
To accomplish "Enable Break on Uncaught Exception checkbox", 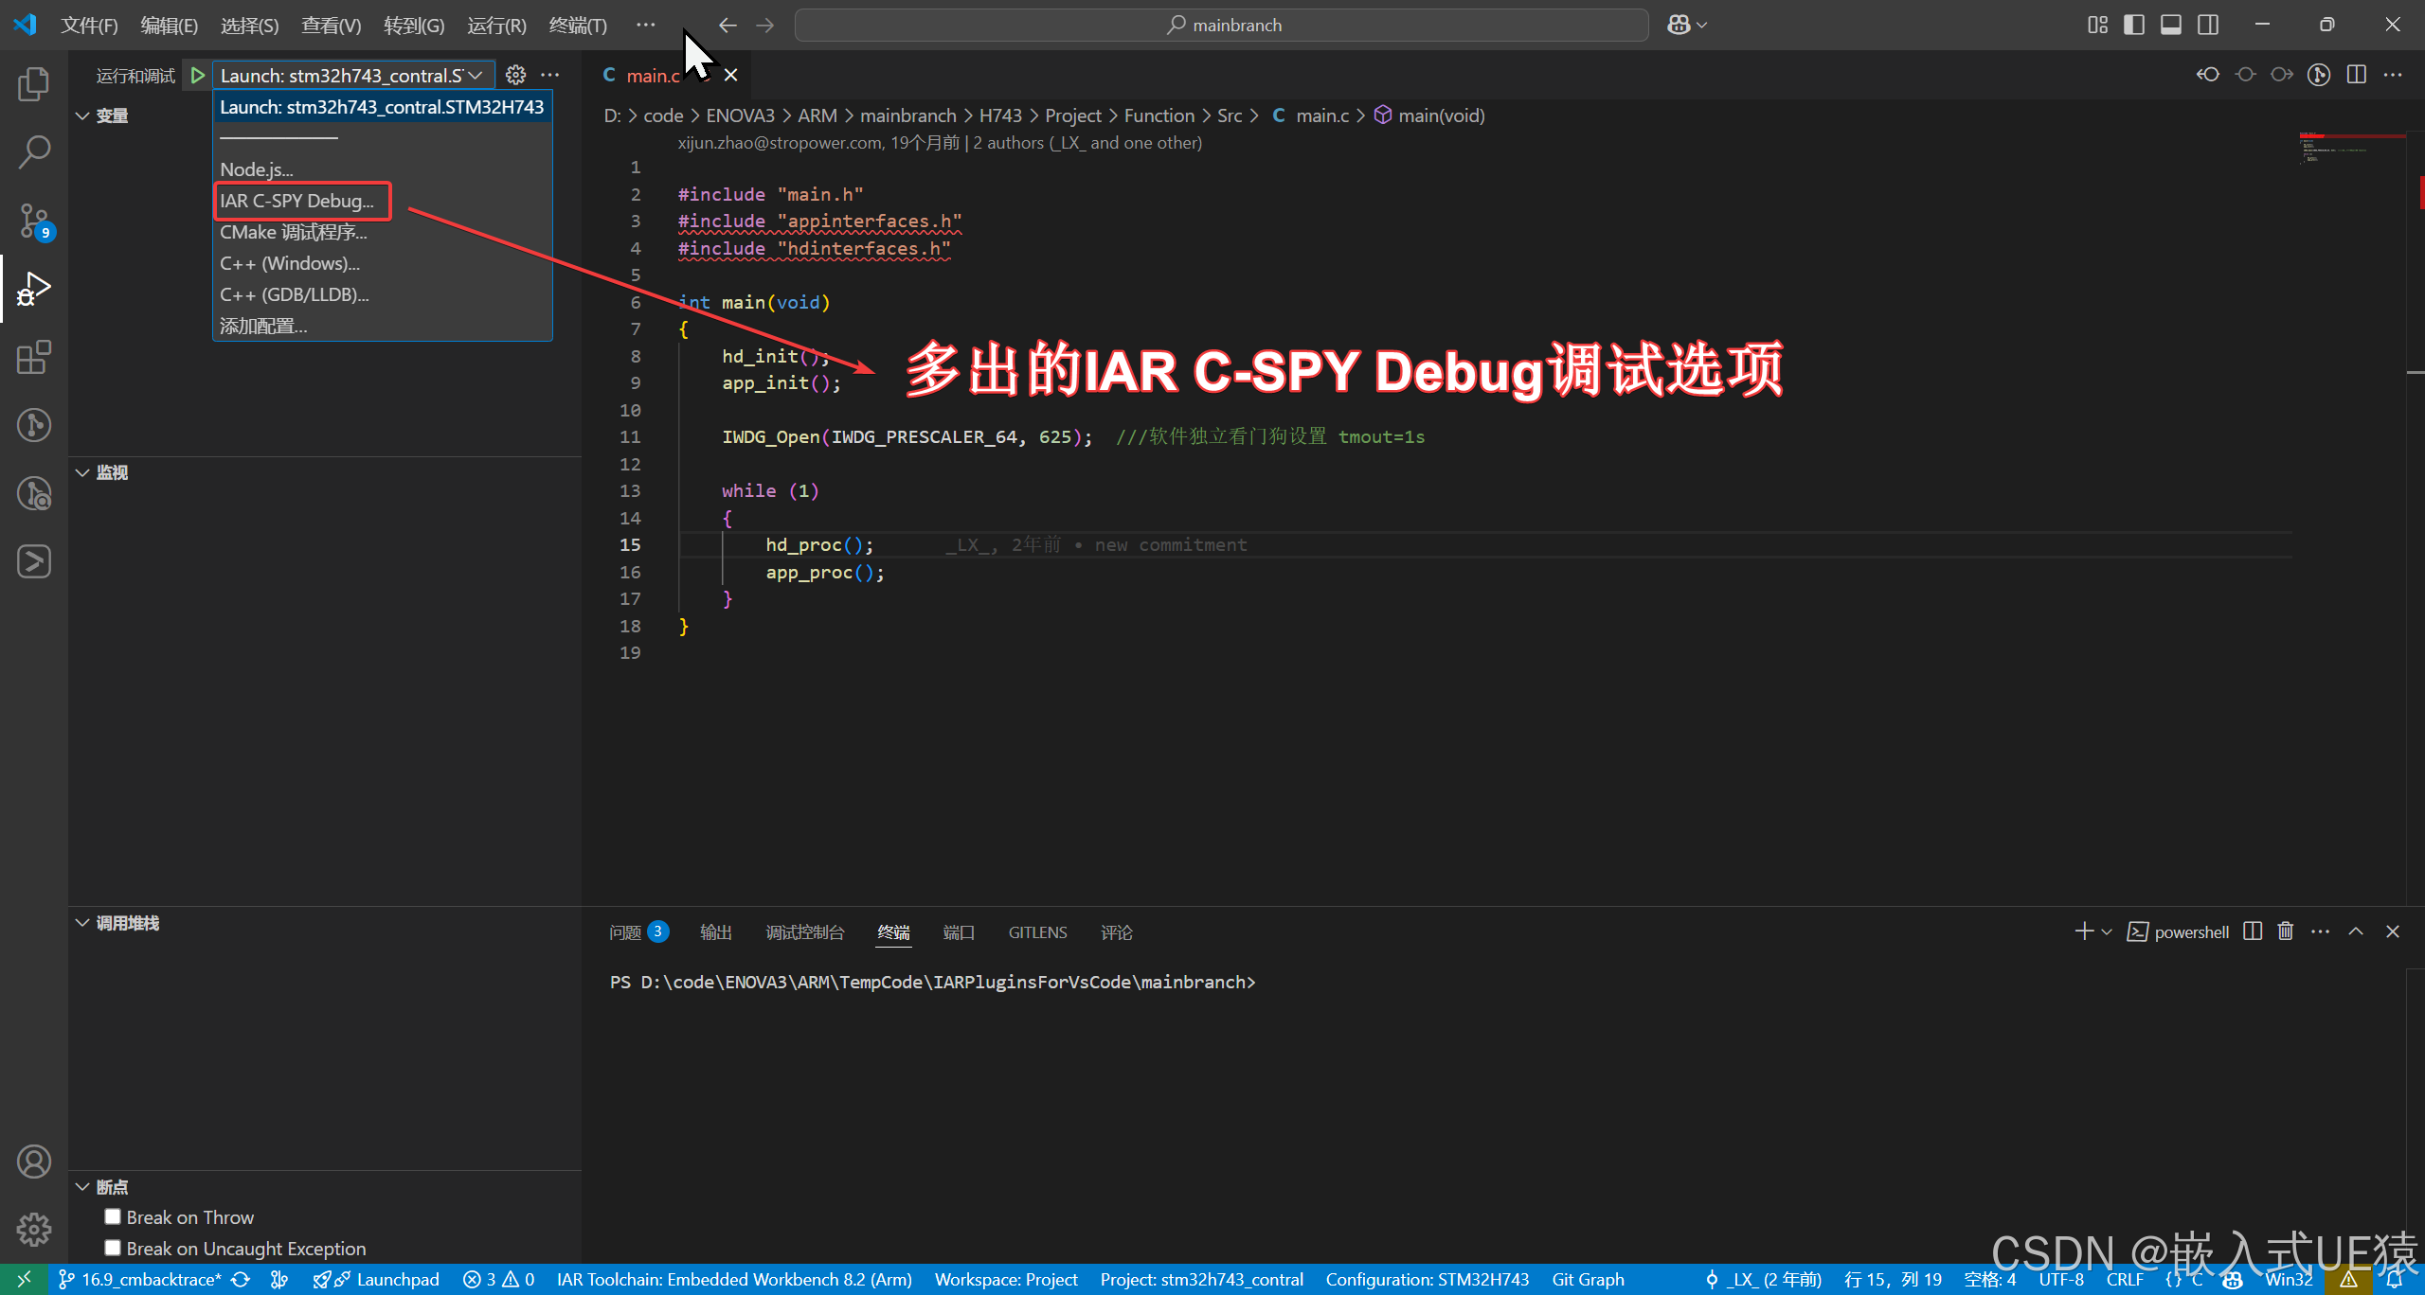I will tap(113, 1248).
